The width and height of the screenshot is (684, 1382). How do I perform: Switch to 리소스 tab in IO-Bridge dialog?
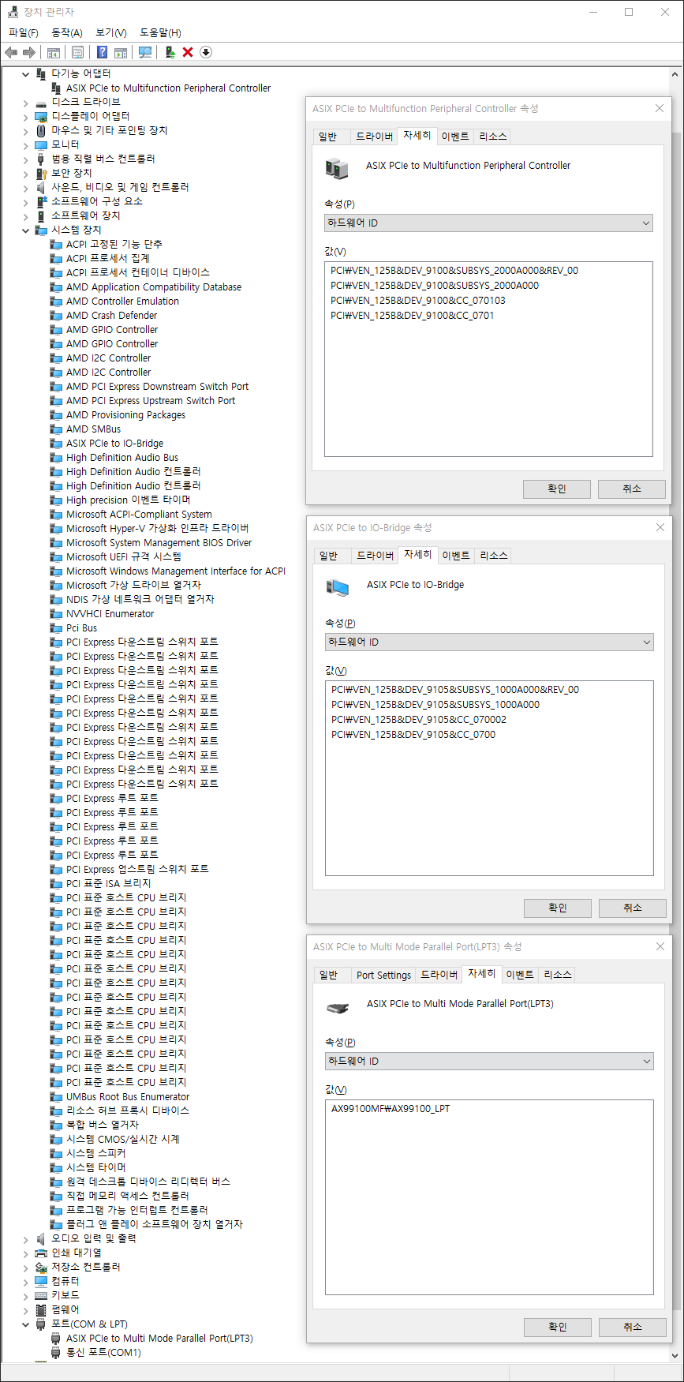tap(494, 556)
